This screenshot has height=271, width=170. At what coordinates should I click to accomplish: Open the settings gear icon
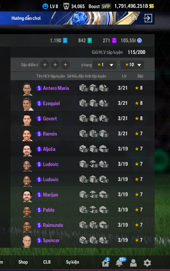point(147,262)
